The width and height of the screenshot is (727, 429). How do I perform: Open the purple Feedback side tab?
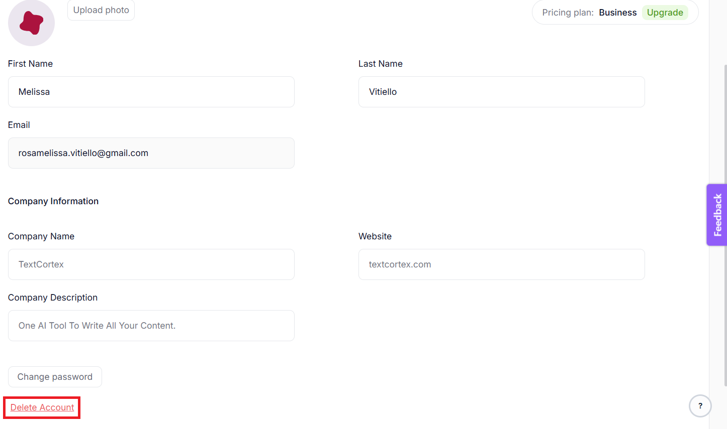click(717, 215)
